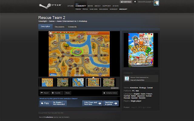Viewport: 194px width, 121px height.
Task: Switch to the Comments tab
Action: (x=72, y=27)
